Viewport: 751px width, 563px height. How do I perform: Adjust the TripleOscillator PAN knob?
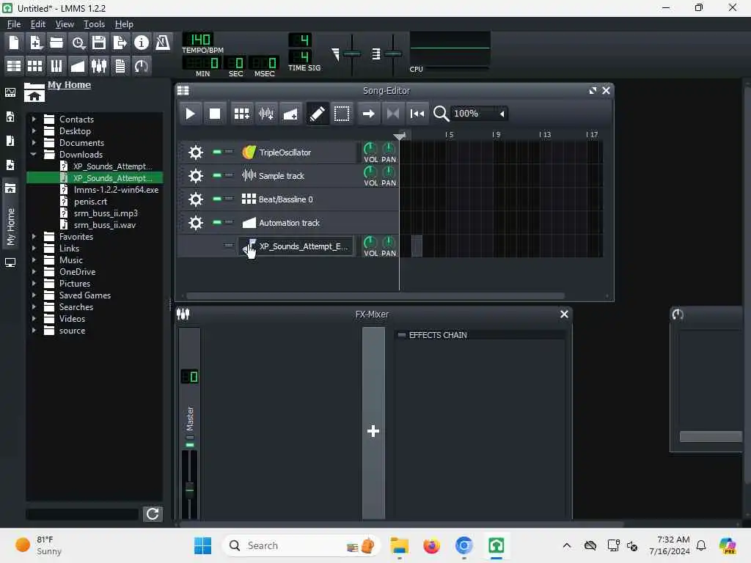[389, 148]
